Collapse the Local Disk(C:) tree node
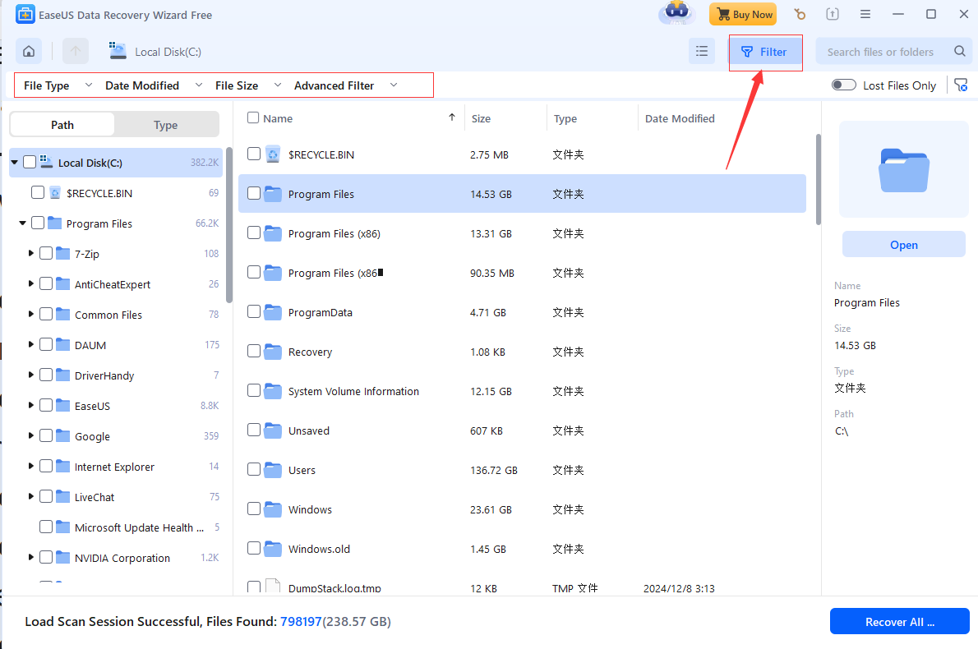The image size is (978, 649). pos(14,162)
